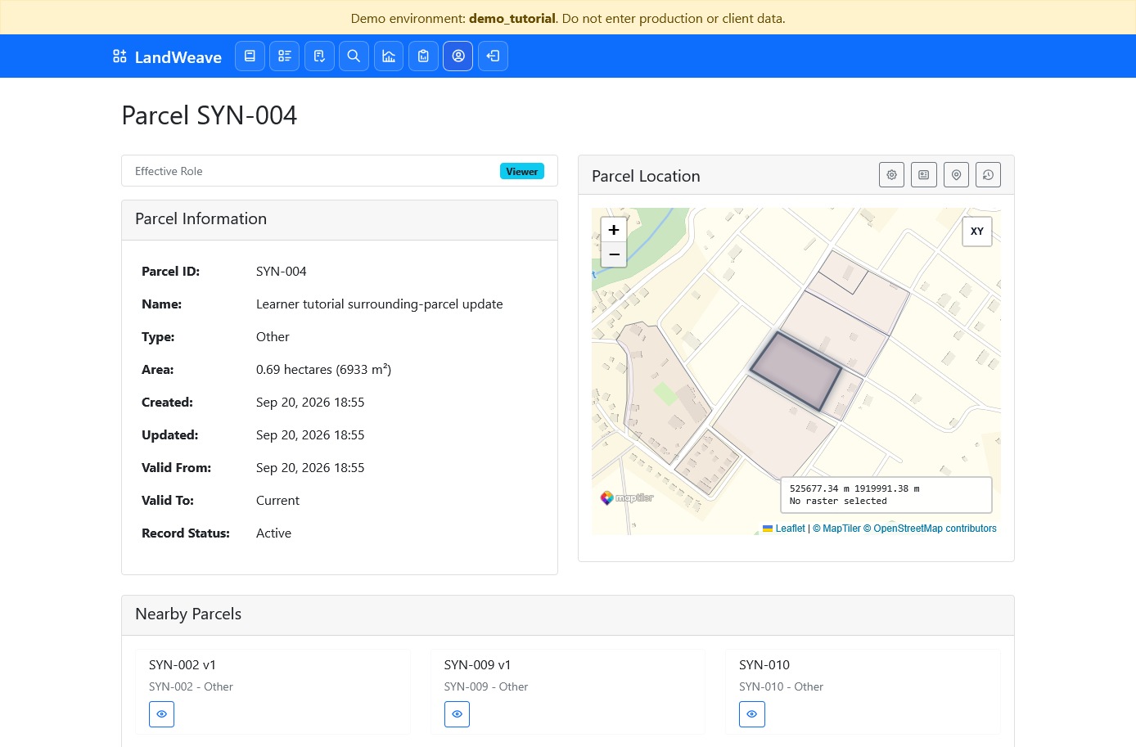Screen dimensions: 1136x747
Task: Click area value '0.69 hectares (6933 m²)'
Action: 324,370
